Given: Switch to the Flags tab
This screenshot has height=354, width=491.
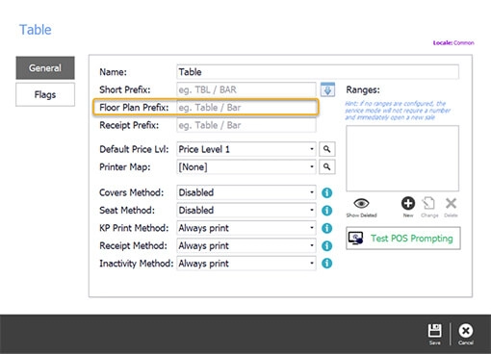Looking at the screenshot, I should (x=45, y=94).
